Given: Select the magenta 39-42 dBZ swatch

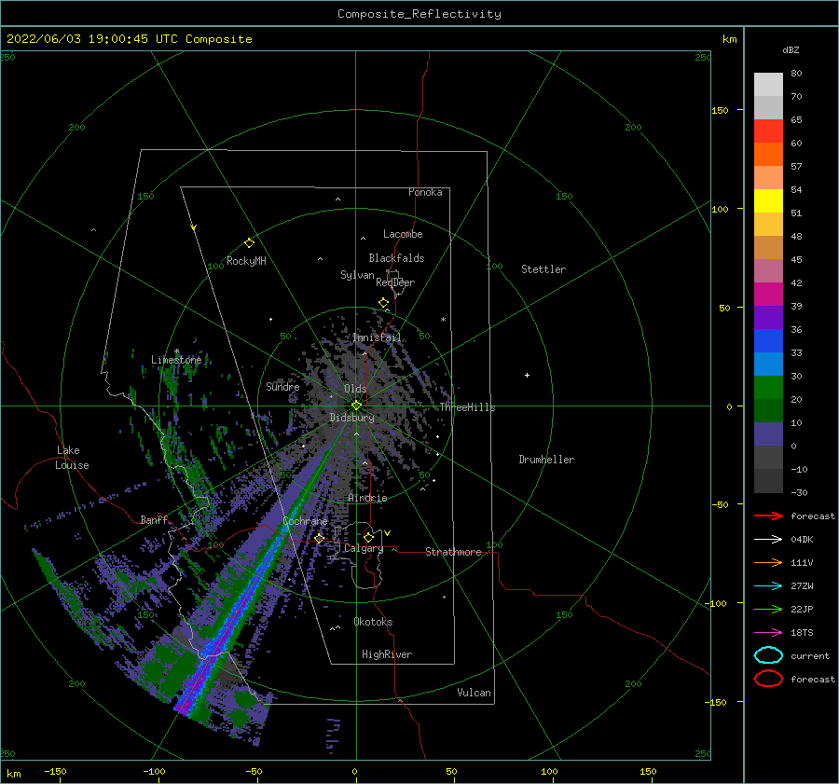Looking at the screenshot, I should click(768, 295).
